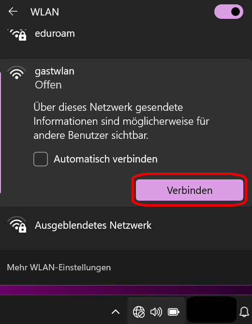Click the network visibility warning text under gastwlan
Image resolution: width=252 pixels, height=324 pixels.
(121, 121)
